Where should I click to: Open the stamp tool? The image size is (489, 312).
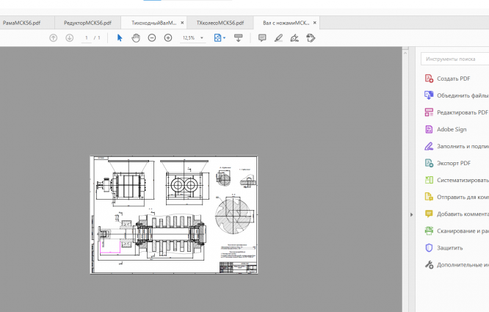311,37
